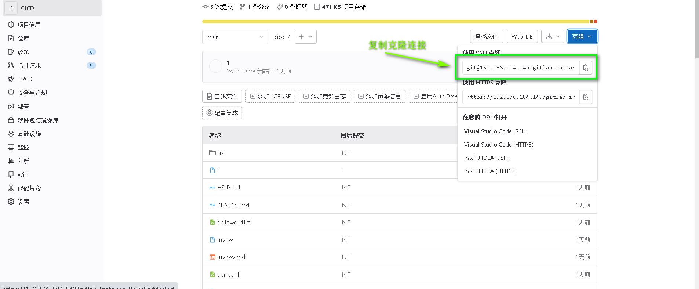Open the README.md file
The image size is (699, 289).
click(233, 205)
